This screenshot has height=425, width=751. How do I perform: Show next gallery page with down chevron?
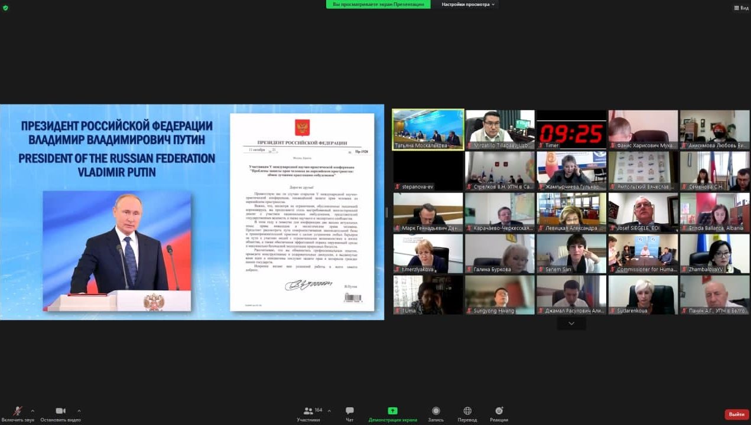[571, 323]
